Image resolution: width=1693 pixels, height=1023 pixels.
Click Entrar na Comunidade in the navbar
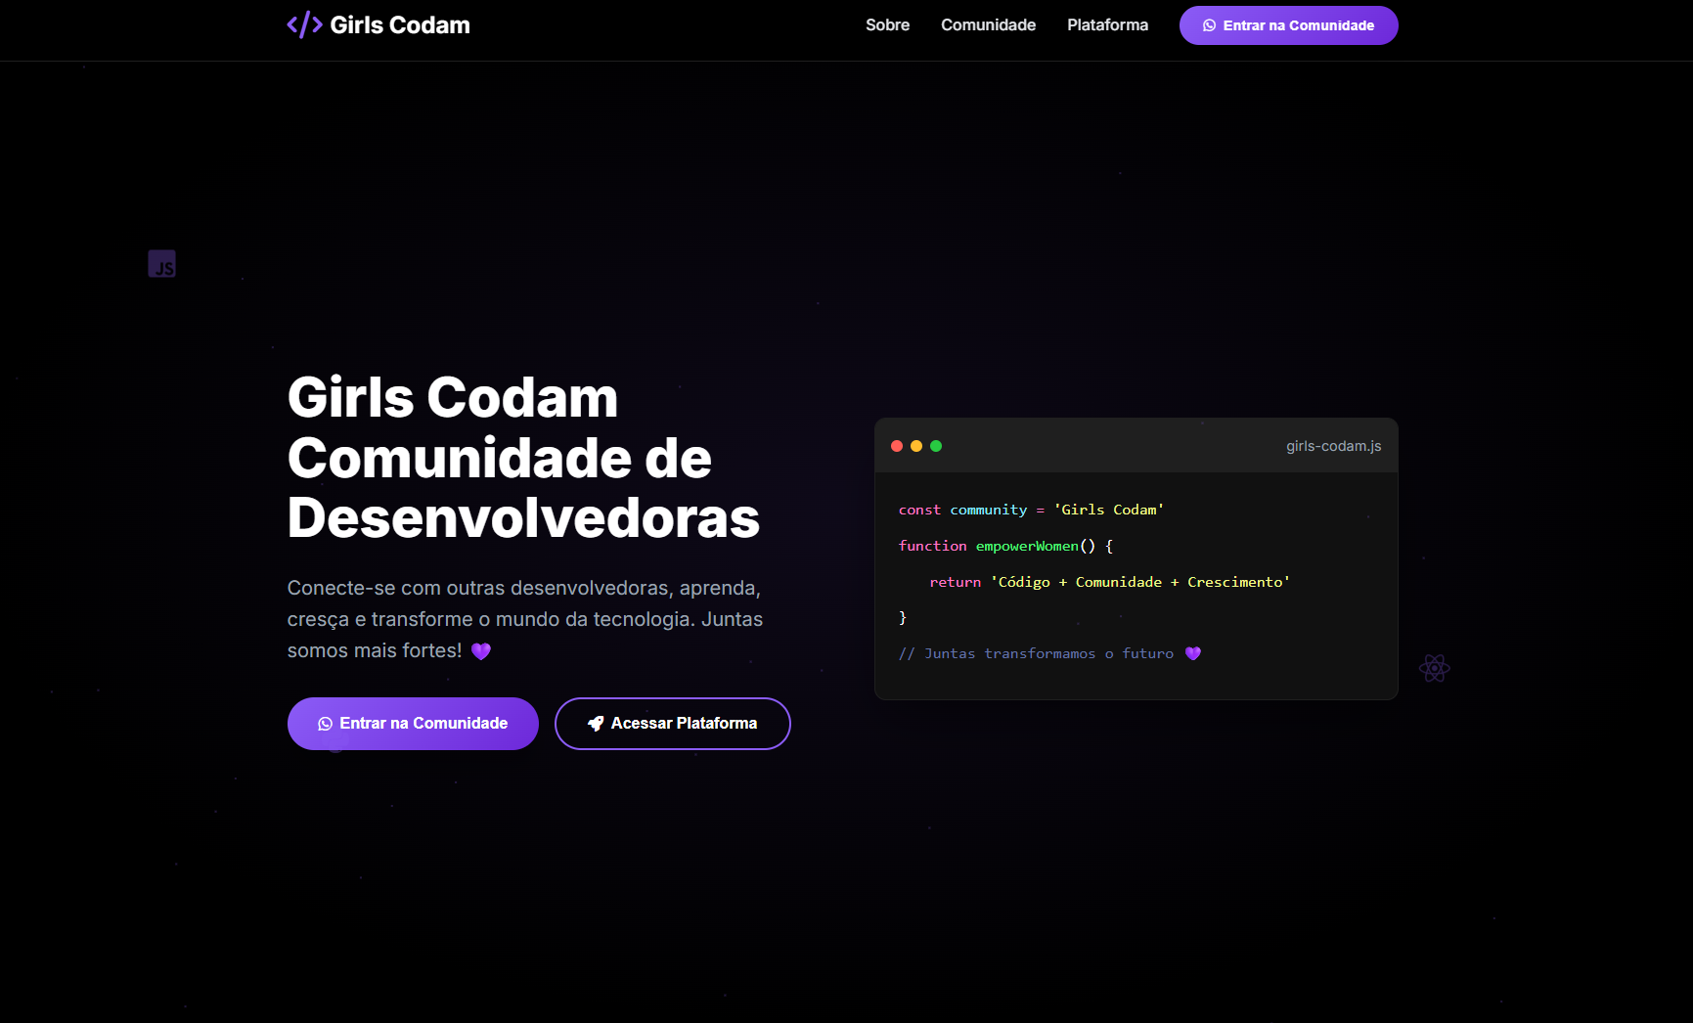pos(1288,25)
